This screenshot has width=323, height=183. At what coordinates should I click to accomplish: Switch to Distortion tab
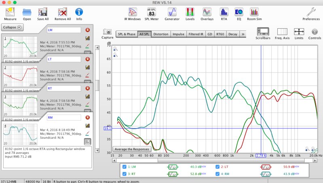click(x=161, y=34)
